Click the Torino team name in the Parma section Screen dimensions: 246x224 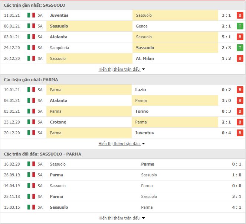tap(142, 111)
